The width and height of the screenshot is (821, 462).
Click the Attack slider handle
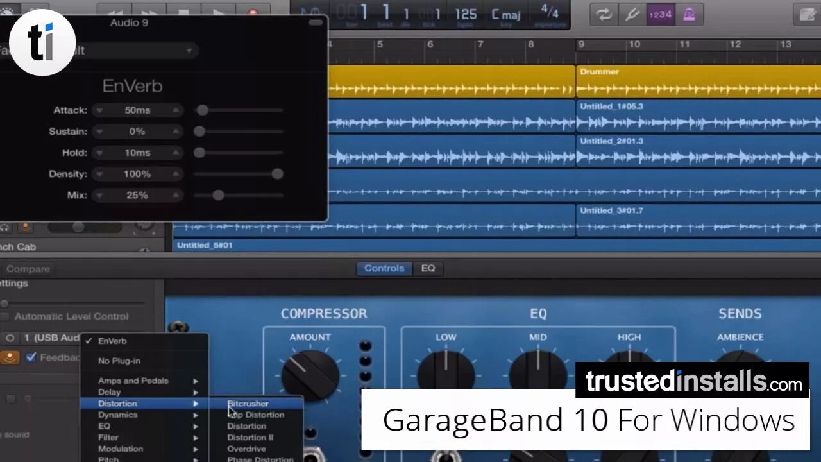click(202, 110)
